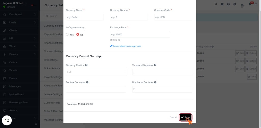261x128 pixels.
Task: Open Tax Settings in settings list
Action: pyautogui.click(x=51, y=60)
